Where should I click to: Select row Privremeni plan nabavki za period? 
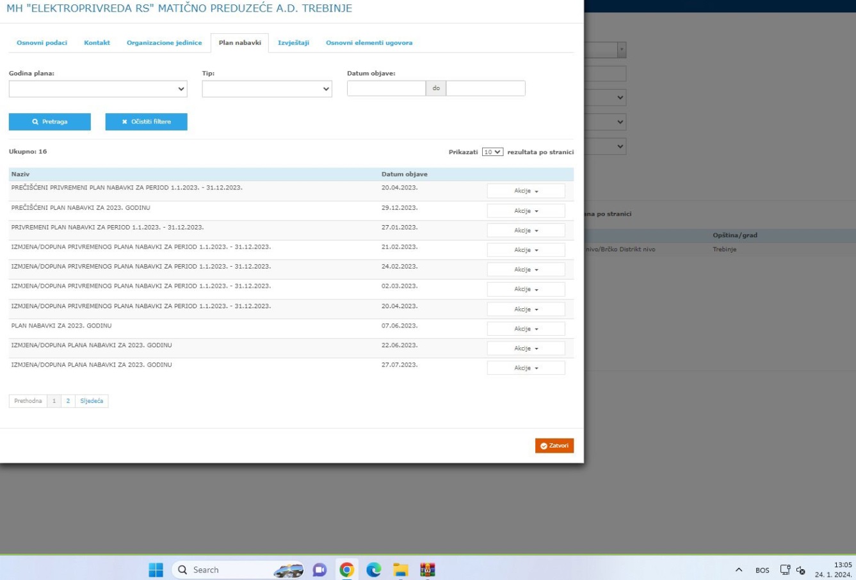[291, 230]
